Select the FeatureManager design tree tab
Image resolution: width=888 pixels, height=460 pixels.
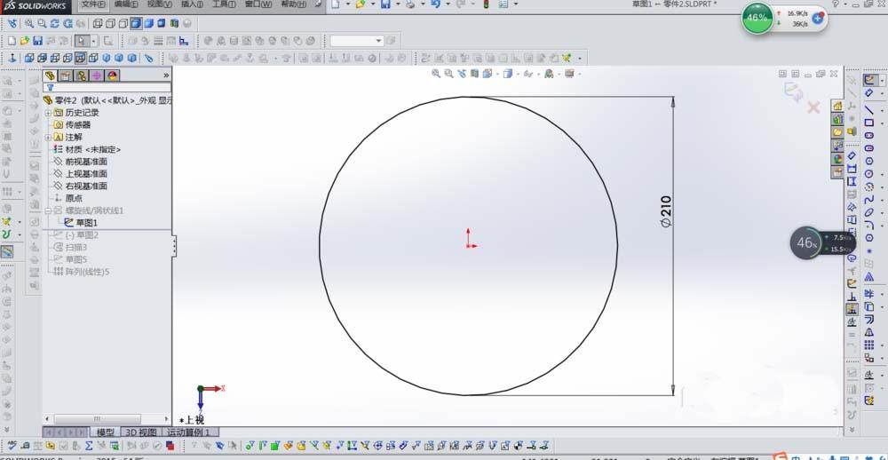[x=51, y=75]
